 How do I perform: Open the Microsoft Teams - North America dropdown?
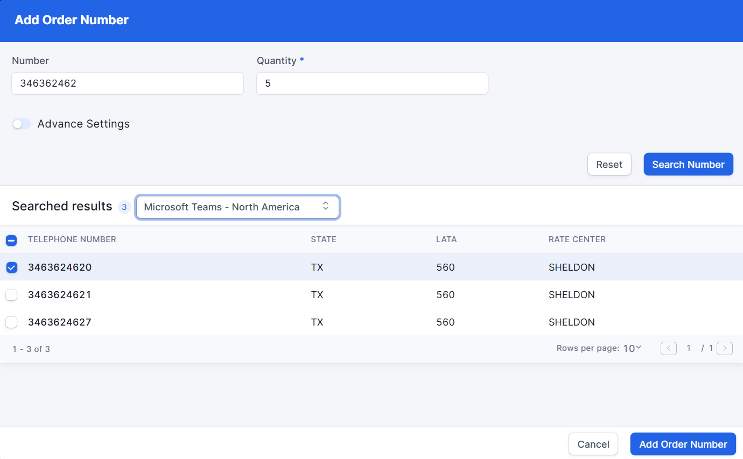237,207
